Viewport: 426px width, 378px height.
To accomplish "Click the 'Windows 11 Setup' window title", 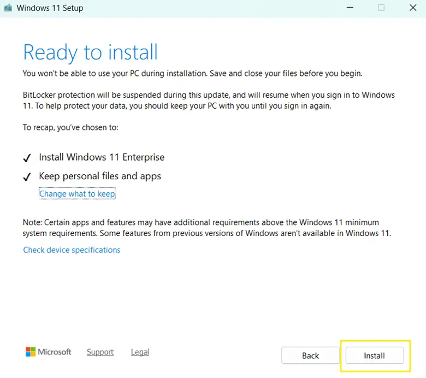I will (x=50, y=8).
